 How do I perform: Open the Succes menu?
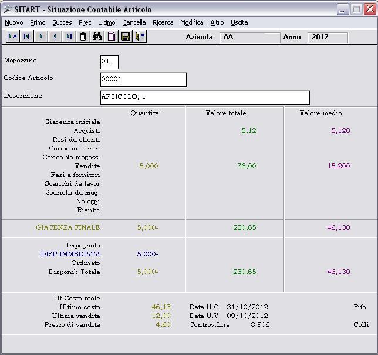(x=62, y=22)
